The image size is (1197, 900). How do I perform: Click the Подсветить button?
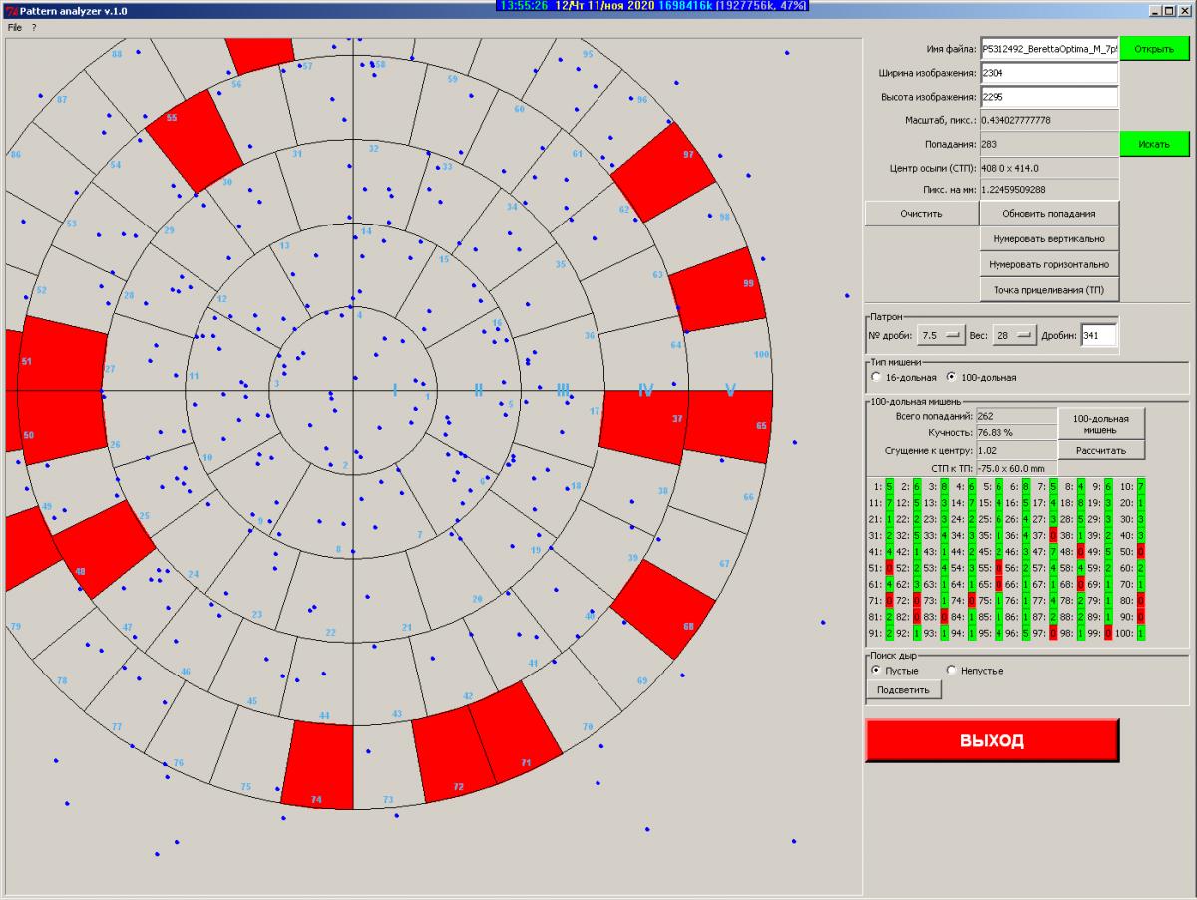[903, 690]
